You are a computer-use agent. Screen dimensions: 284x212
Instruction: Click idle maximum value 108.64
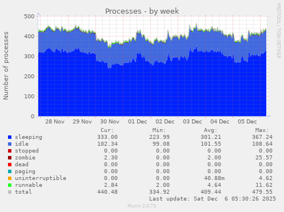[262, 144]
